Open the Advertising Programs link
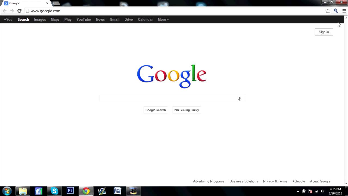 pos(209,181)
